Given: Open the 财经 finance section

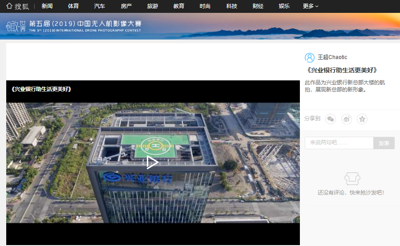Looking at the screenshot, I should pos(258,6).
